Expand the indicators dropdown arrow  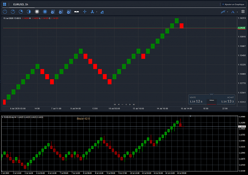(227, 12)
